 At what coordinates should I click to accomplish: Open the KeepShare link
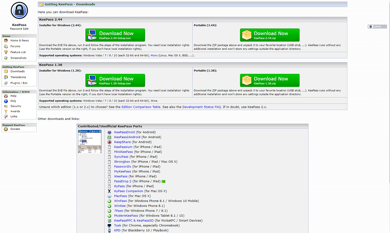(122, 142)
